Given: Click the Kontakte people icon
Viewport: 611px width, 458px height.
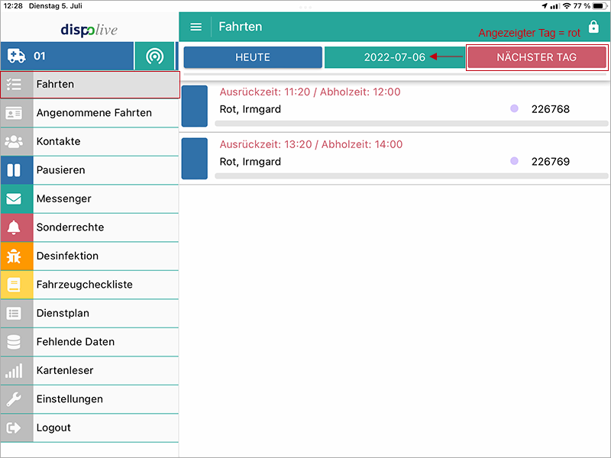Looking at the screenshot, I should click(x=14, y=141).
